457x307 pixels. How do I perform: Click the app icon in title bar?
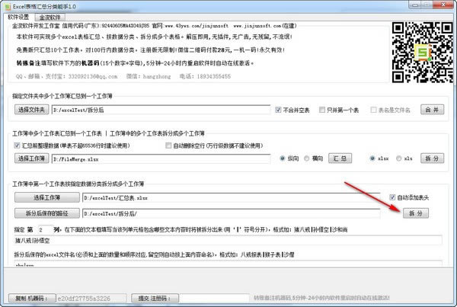[8, 6]
